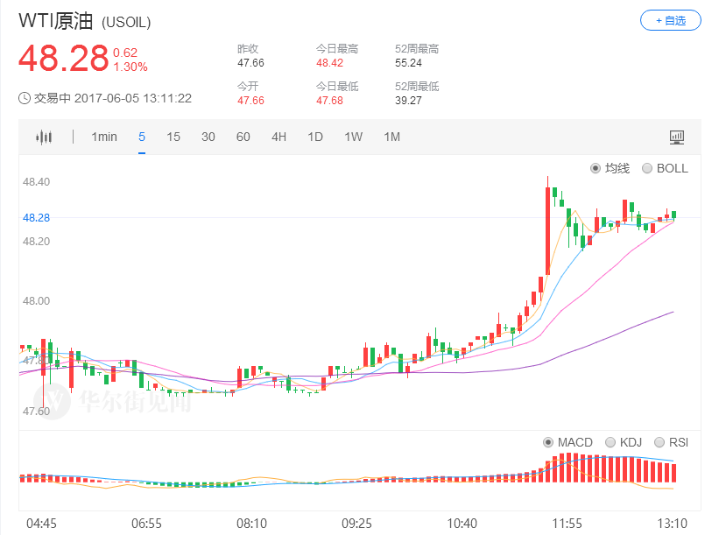Switch to the 5 minute timeframe tab
The height and width of the screenshot is (535, 719).
click(x=142, y=137)
